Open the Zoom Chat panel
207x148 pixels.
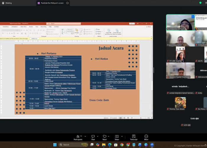click(93, 137)
